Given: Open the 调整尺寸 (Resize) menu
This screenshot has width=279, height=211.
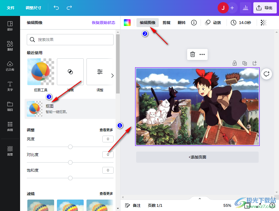Looking at the screenshot, I should 33,8.
